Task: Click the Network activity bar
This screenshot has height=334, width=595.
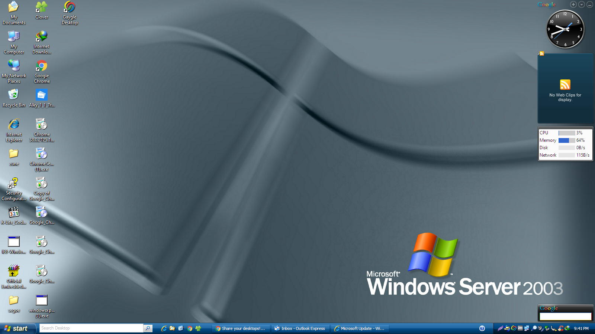Action: pos(567,155)
